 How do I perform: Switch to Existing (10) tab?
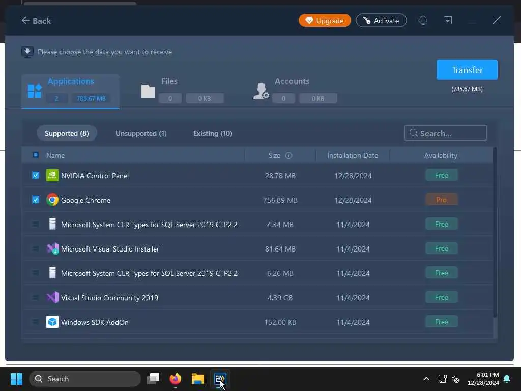point(213,133)
